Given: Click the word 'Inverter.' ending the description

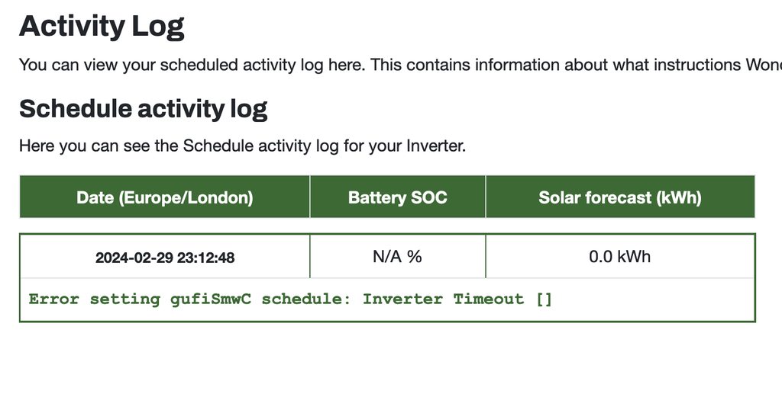Looking at the screenshot, I should pos(436,145).
